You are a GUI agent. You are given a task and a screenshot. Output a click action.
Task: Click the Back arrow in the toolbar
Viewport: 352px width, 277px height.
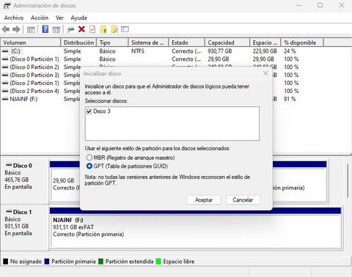point(6,29)
